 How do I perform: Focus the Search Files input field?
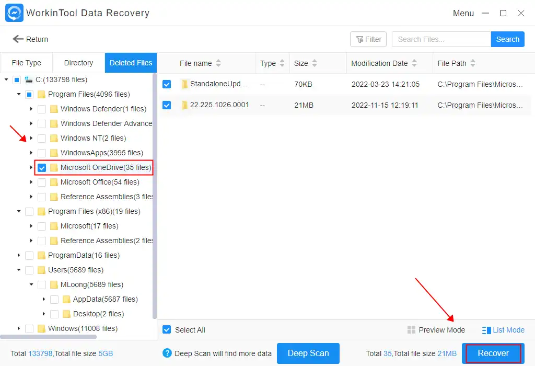(441, 39)
